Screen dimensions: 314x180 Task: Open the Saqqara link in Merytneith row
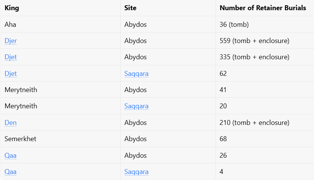(136, 106)
